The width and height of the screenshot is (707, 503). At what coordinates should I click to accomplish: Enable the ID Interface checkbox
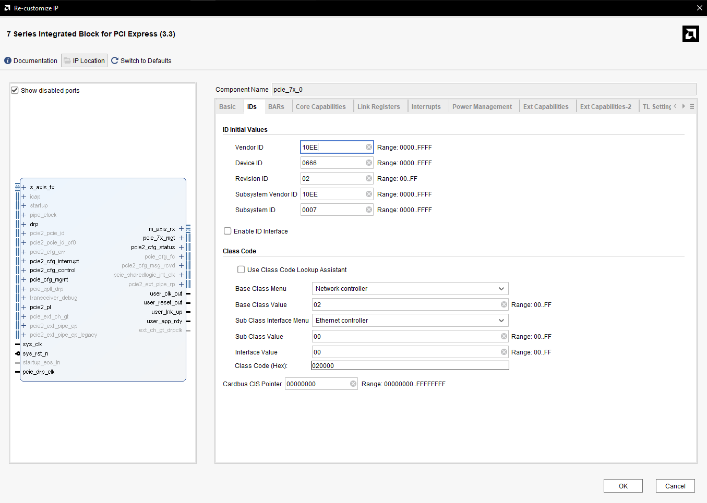[227, 231]
